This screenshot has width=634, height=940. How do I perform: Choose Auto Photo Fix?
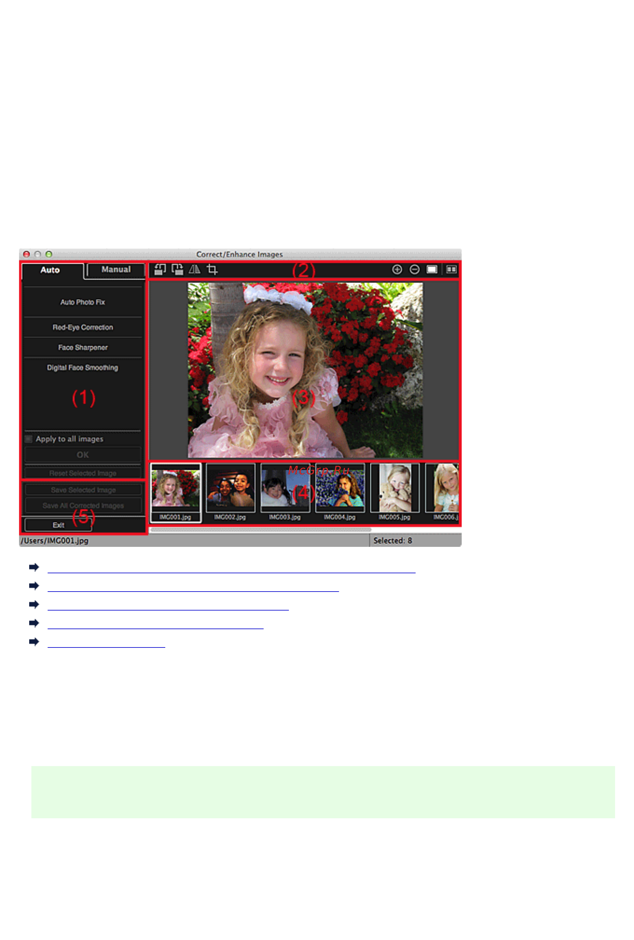(83, 302)
